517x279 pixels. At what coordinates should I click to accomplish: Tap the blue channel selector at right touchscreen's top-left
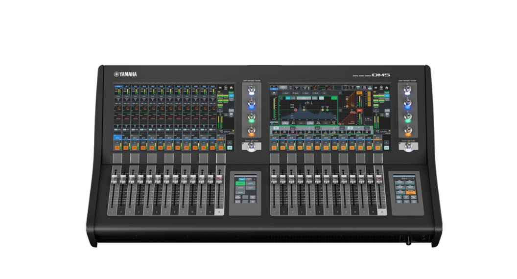coord(274,89)
